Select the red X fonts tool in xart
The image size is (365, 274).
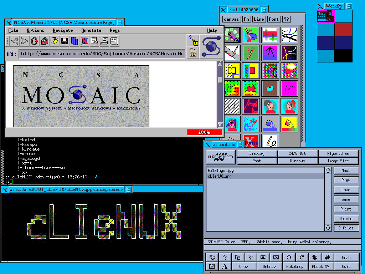251,141
